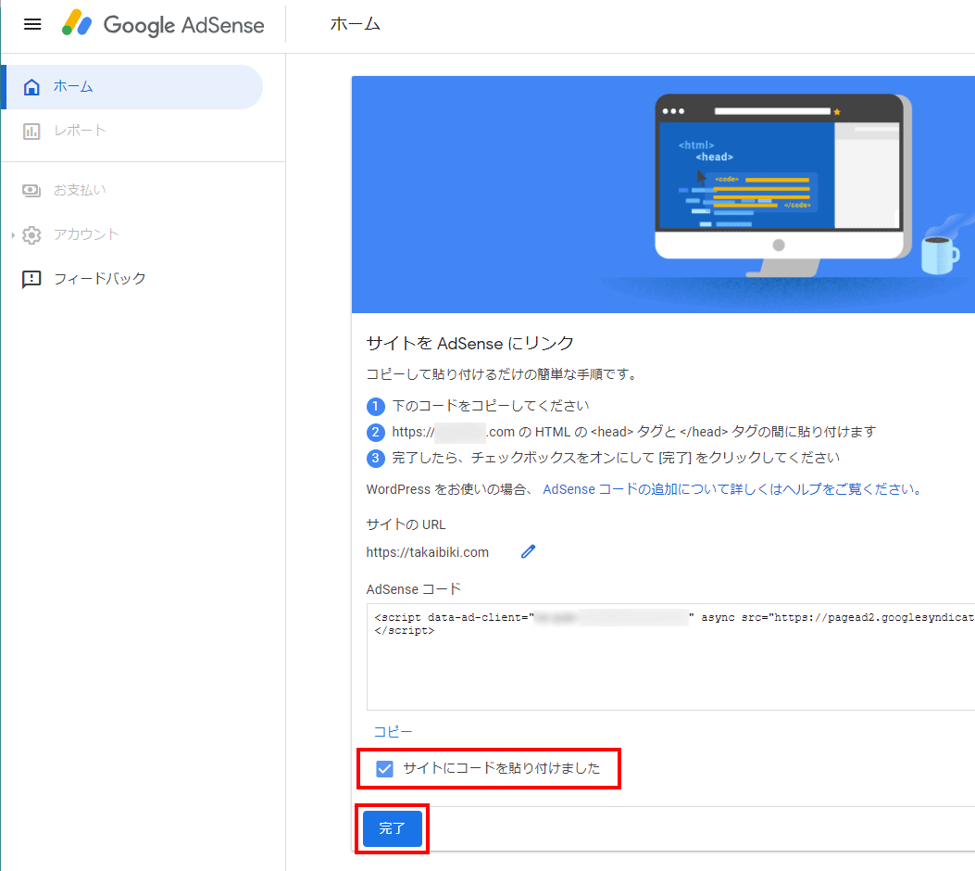Select ホーム in the sidebar

point(133,87)
